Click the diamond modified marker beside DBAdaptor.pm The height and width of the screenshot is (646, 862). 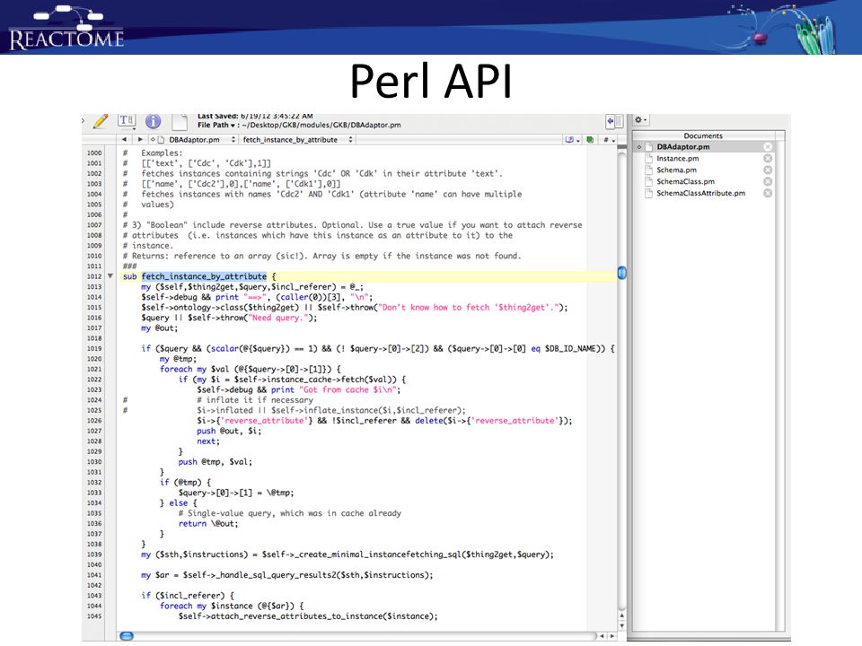point(639,147)
